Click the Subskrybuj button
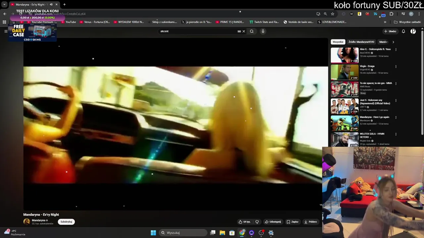The image size is (424, 238). 66,222
